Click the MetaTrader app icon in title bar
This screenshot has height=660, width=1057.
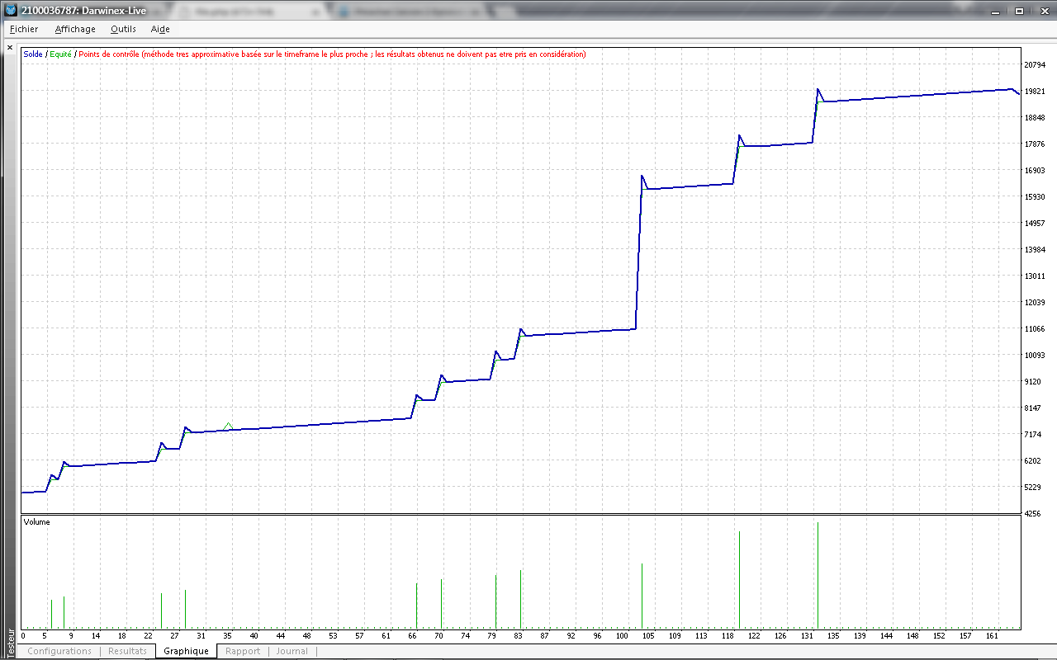11,11
